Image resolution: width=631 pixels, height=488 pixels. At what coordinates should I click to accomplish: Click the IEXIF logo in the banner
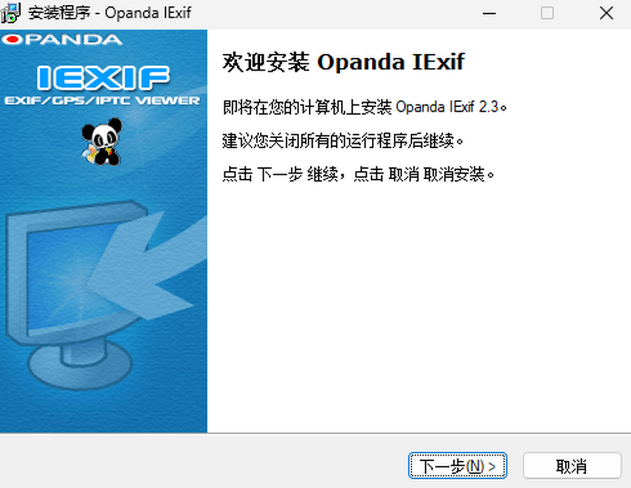pos(103,77)
